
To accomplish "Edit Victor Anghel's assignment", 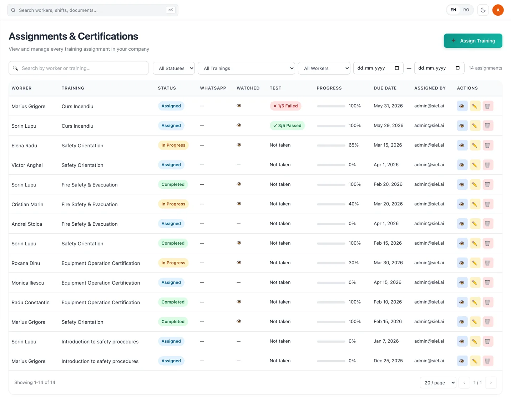I will pos(475,165).
